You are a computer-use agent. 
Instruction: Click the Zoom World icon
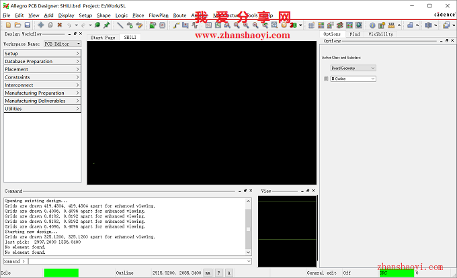coord(274,26)
